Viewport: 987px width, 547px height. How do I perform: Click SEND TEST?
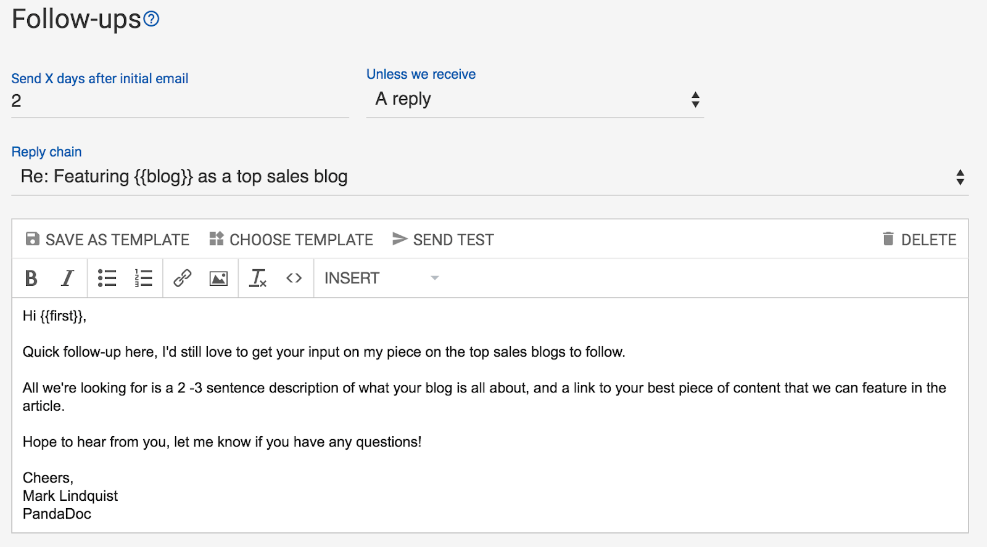[x=443, y=240]
